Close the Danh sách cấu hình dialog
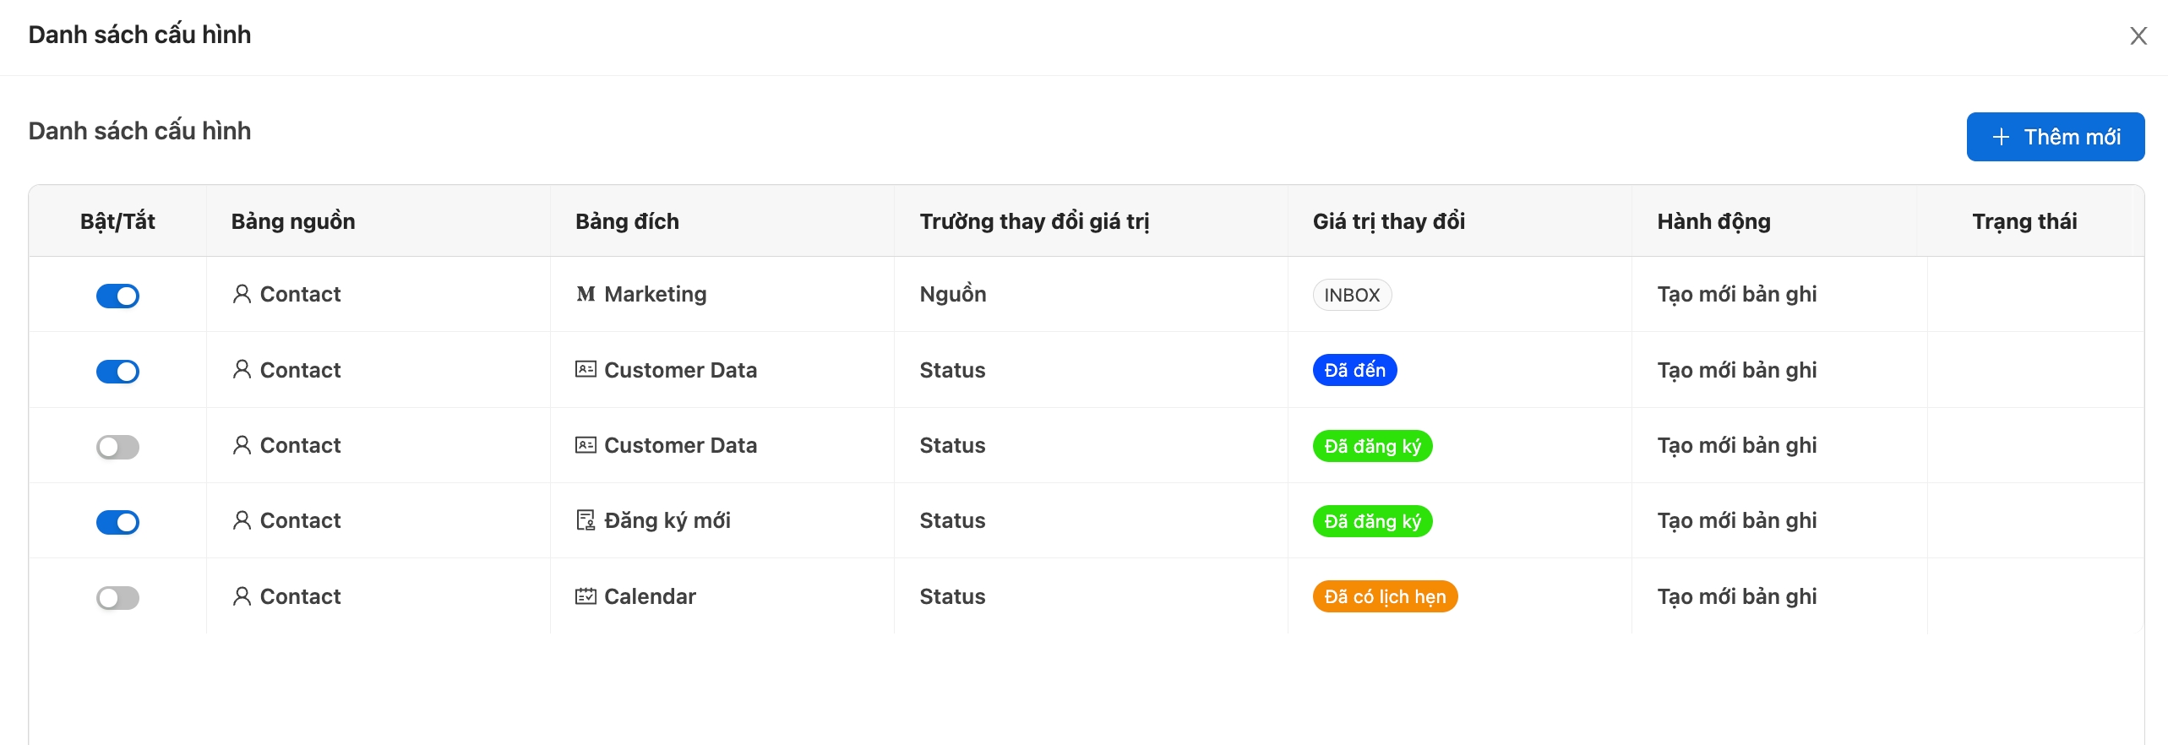The height and width of the screenshot is (745, 2168). click(x=2138, y=35)
